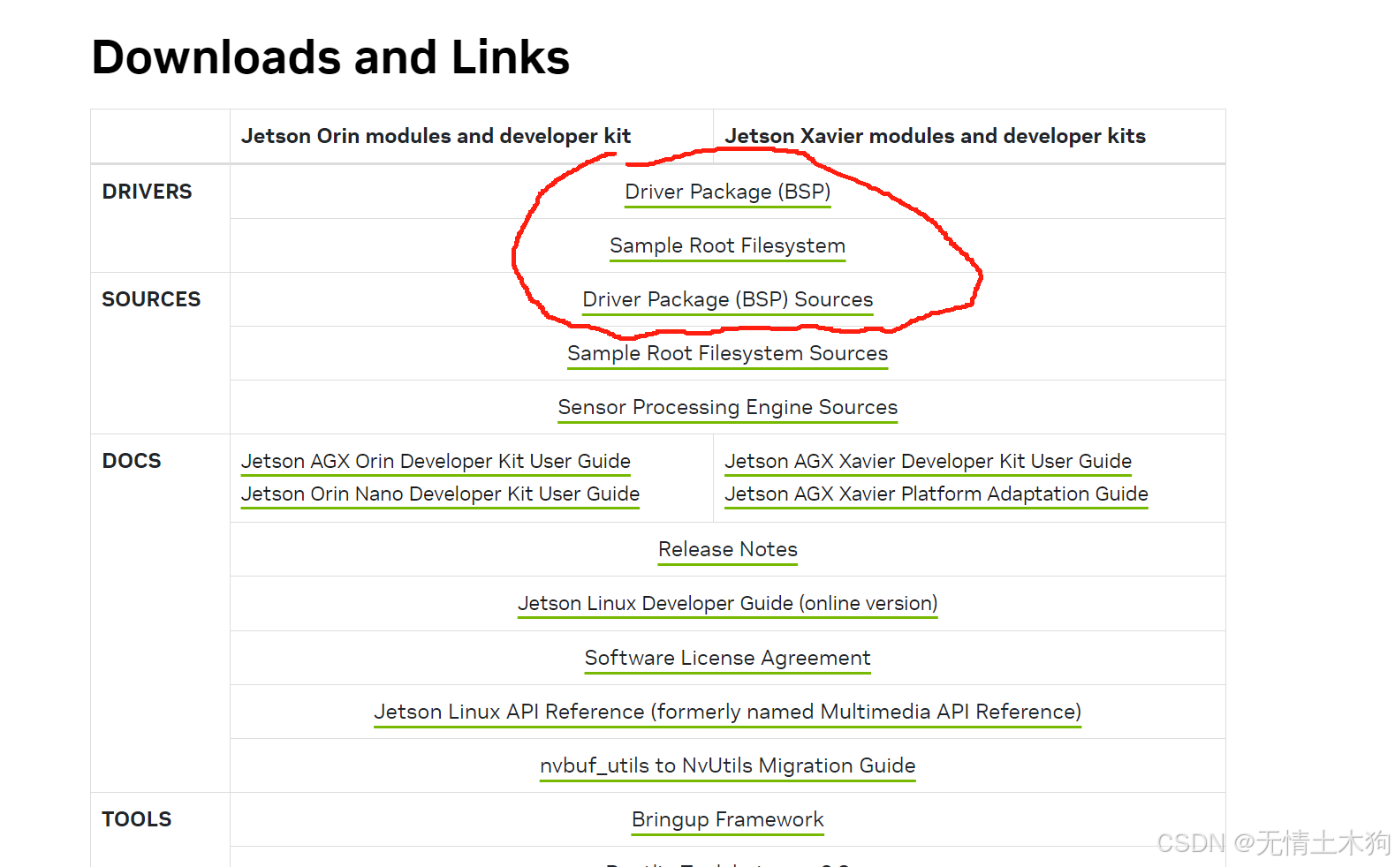Select the Jetson Xavier modules column header
This screenshot has height=867, width=1395.
(x=935, y=136)
